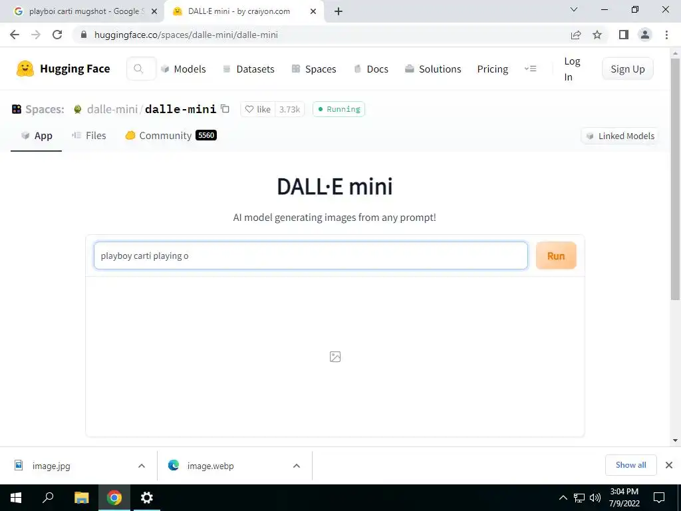Image resolution: width=681 pixels, height=511 pixels.
Task: Open the Models page
Action: 184,69
